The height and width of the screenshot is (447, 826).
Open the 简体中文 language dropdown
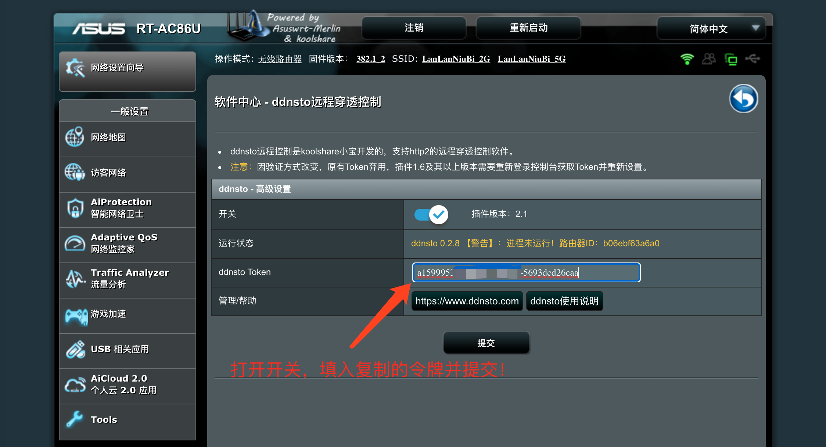(x=711, y=28)
